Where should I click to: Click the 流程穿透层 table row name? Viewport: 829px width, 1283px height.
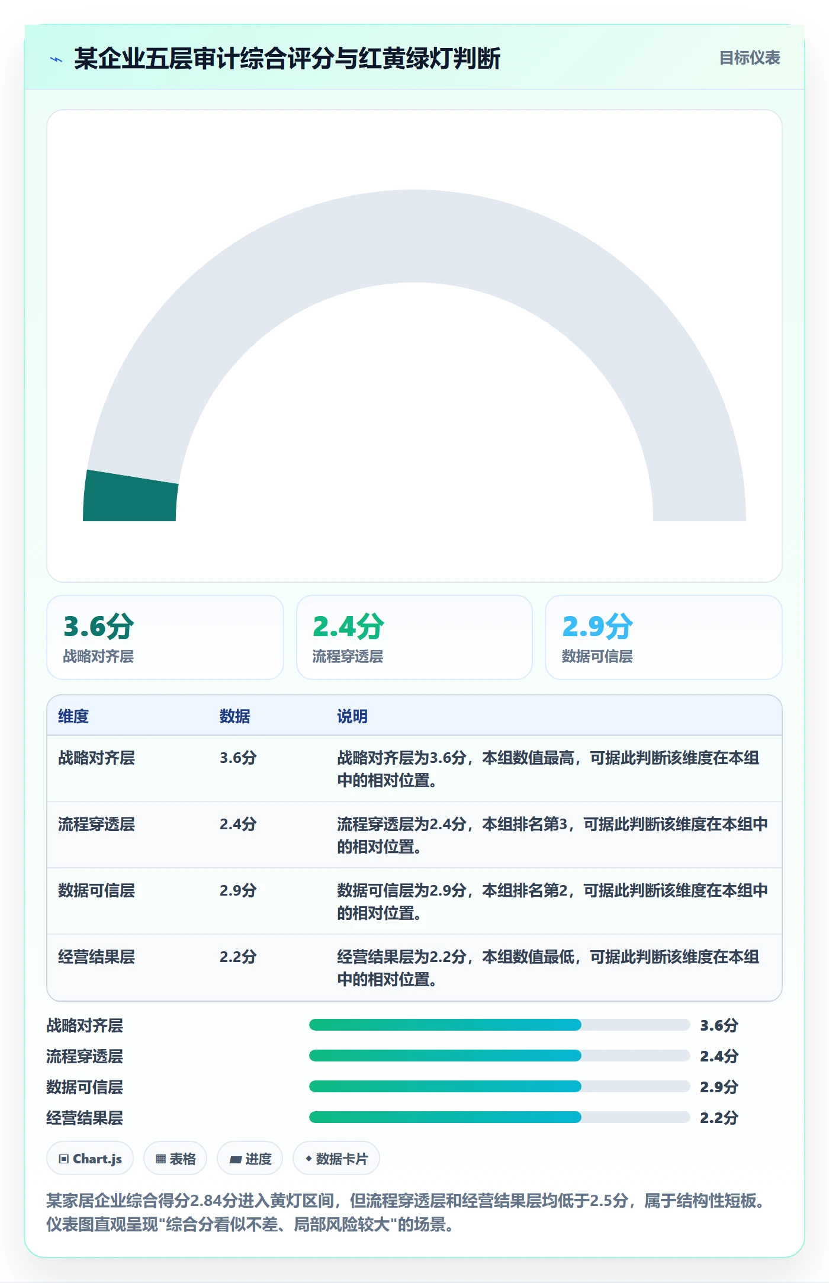(97, 824)
